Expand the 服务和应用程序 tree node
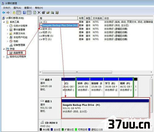The image size is (154, 132). click(x=4, y=57)
